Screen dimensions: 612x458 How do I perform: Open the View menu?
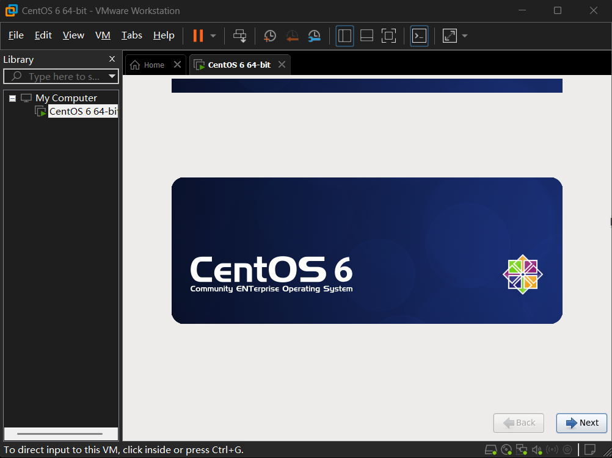coord(73,35)
